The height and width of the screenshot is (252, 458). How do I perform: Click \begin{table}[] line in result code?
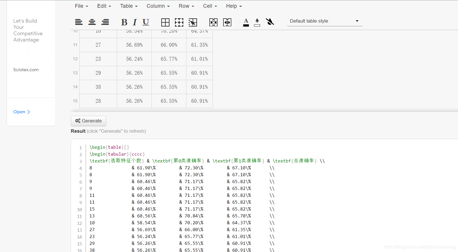click(x=109, y=147)
